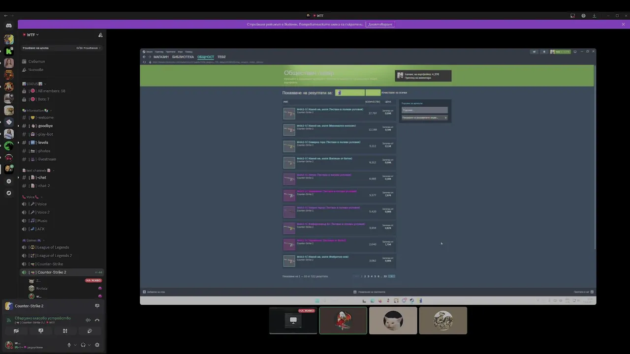630x354 pixels.
Task: Collapse the text channels category
Action: (38, 170)
